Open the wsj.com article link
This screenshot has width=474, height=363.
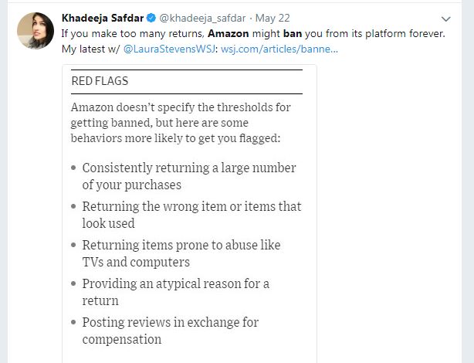279,49
